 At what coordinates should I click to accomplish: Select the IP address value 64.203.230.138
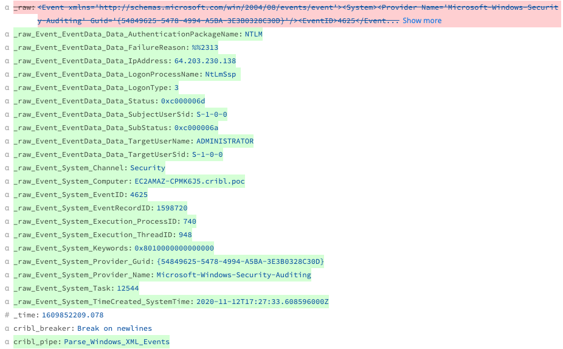205,61
